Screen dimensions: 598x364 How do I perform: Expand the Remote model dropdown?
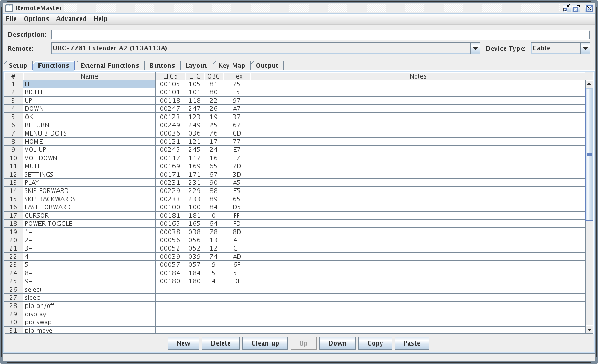(475, 48)
